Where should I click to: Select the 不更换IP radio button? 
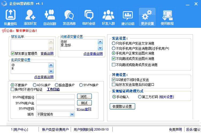[12, 85]
